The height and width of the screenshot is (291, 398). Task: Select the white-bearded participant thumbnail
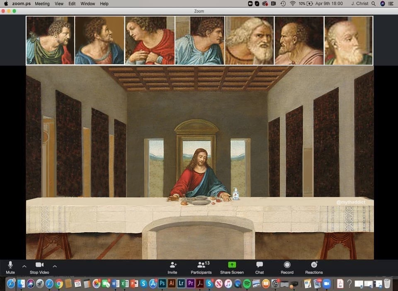pos(249,41)
